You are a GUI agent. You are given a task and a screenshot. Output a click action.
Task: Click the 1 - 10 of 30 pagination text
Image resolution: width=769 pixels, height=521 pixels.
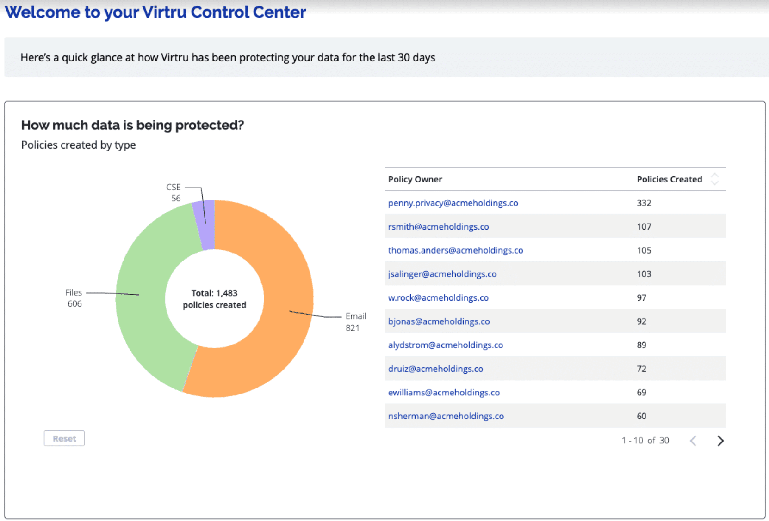coord(645,441)
